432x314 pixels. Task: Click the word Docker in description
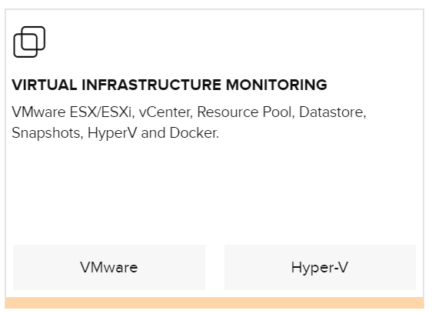pyautogui.click(x=194, y=133)
